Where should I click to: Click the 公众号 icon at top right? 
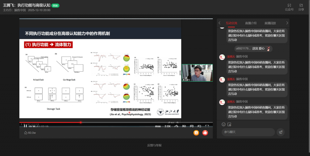(x=289, y=7)
